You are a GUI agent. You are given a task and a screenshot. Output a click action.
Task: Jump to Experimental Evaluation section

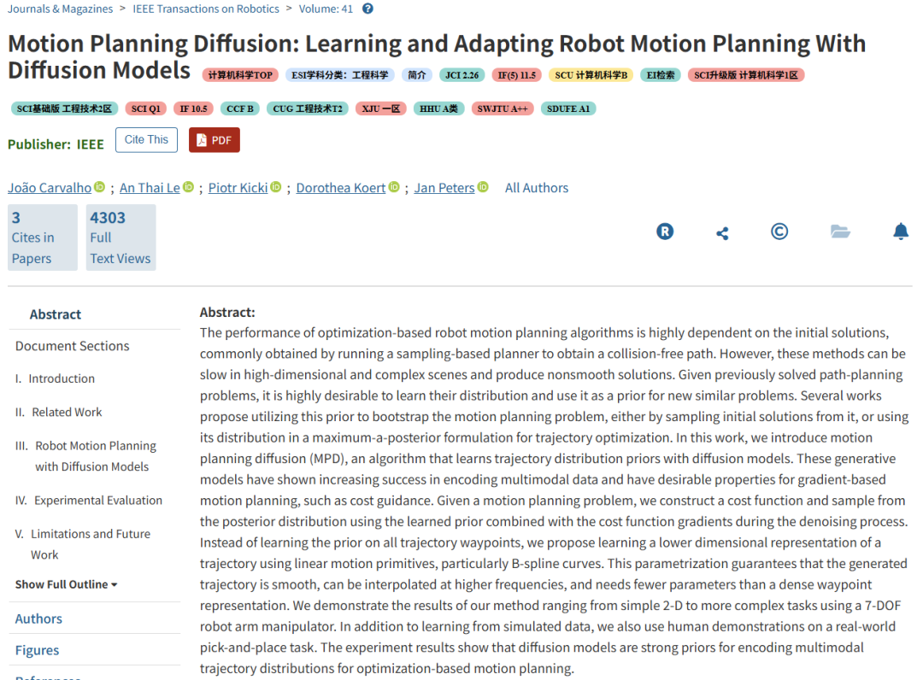[97, 501]
